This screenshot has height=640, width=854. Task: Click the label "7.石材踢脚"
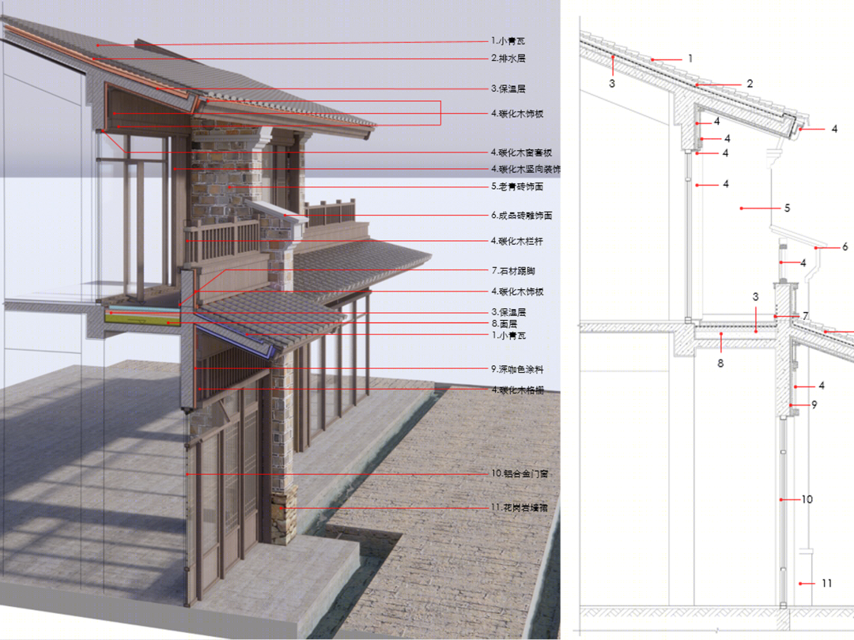(x=513, y=270)
